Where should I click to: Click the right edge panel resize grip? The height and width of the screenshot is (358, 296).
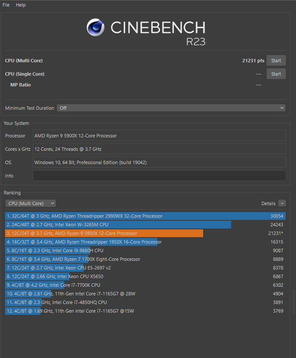pos(294,303)
